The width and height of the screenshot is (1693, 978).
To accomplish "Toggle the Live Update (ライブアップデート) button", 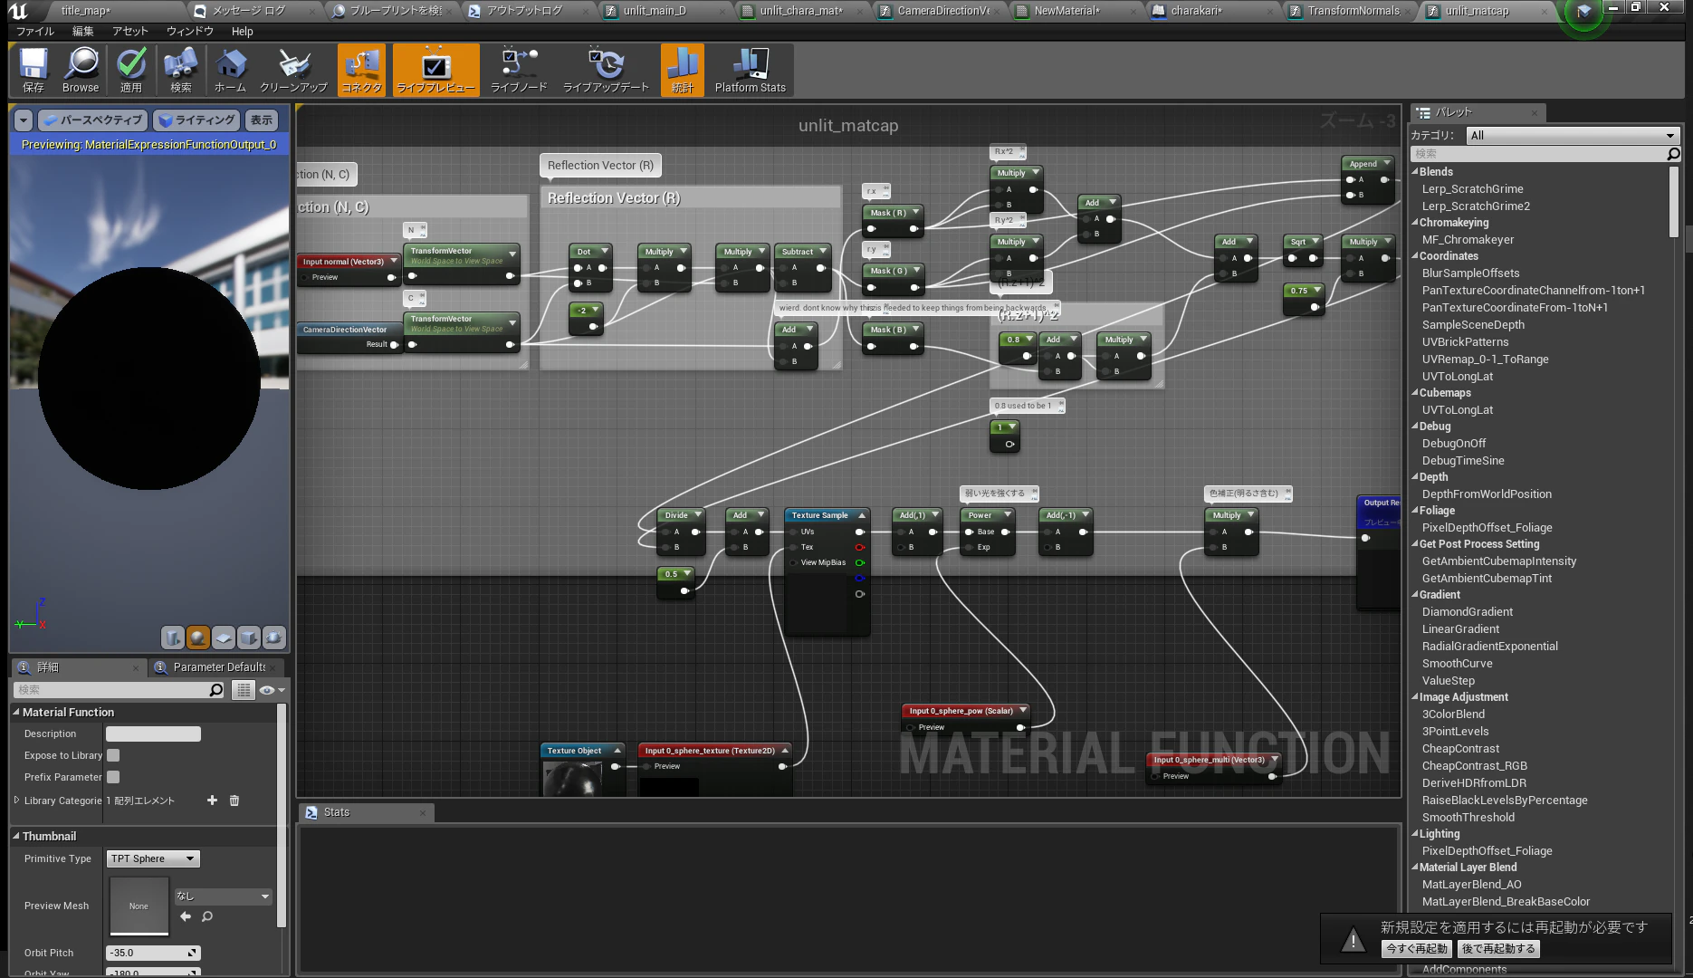I will point(606,70).
